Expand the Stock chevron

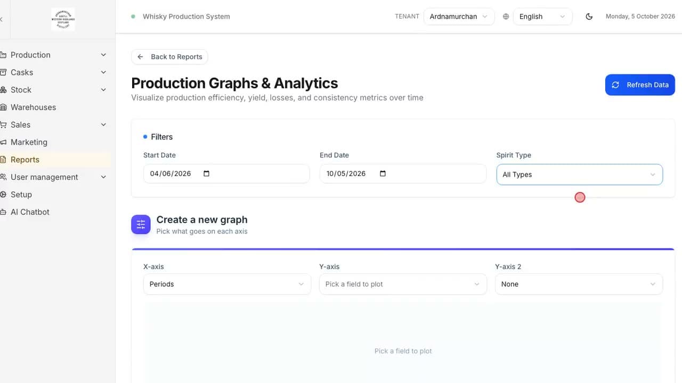coord(103,90)
